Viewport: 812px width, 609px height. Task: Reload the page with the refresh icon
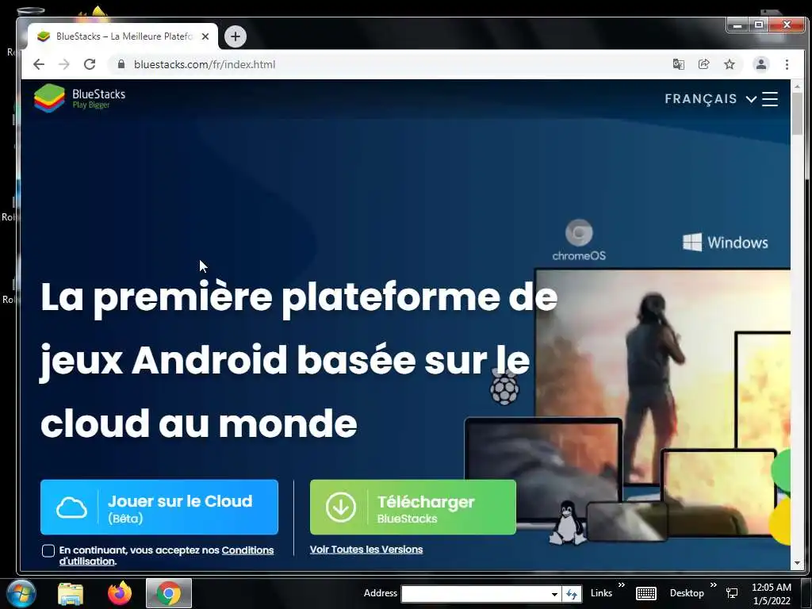90,64
